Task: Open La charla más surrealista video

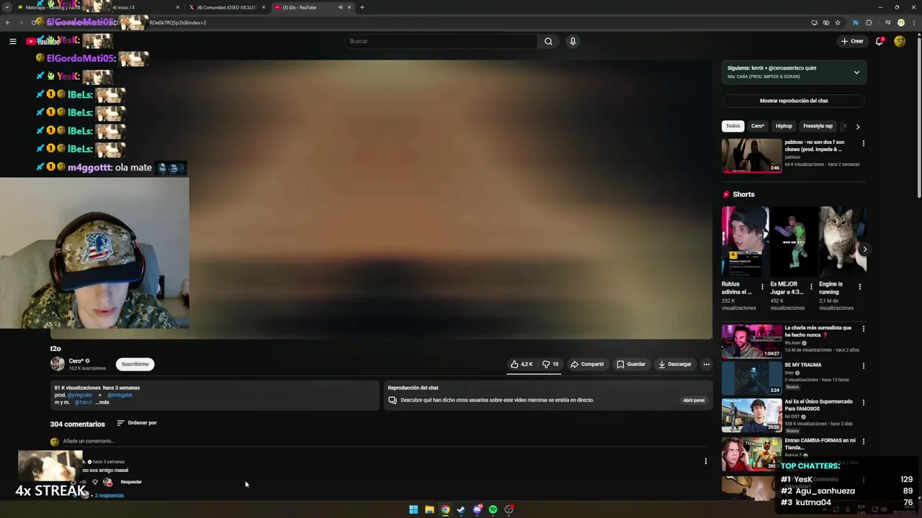Action: pyautogui.click(x=751, y=341)
